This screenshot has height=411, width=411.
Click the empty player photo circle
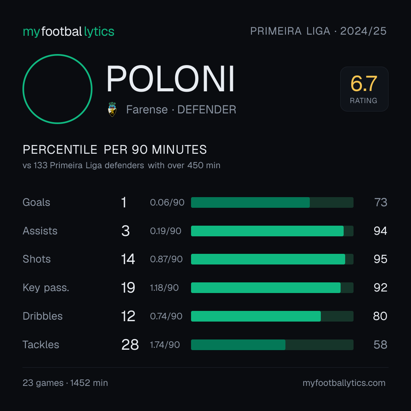click(57, 89)
